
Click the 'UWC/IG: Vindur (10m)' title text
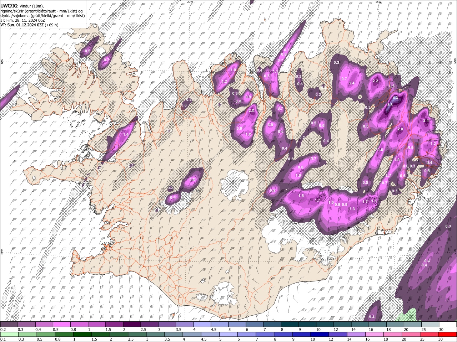(x=22, y=6)
